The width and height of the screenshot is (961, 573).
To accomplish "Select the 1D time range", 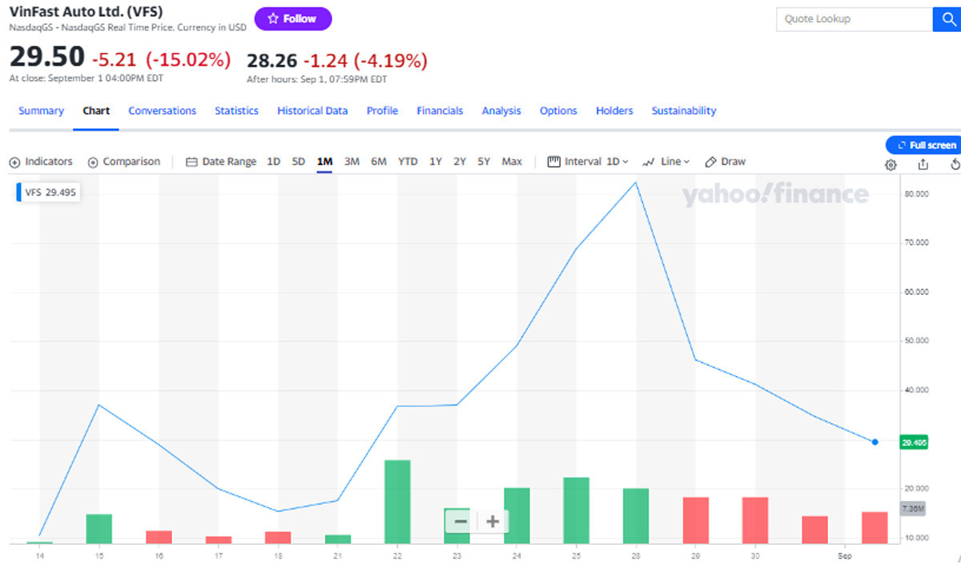I will pos(273,162).
